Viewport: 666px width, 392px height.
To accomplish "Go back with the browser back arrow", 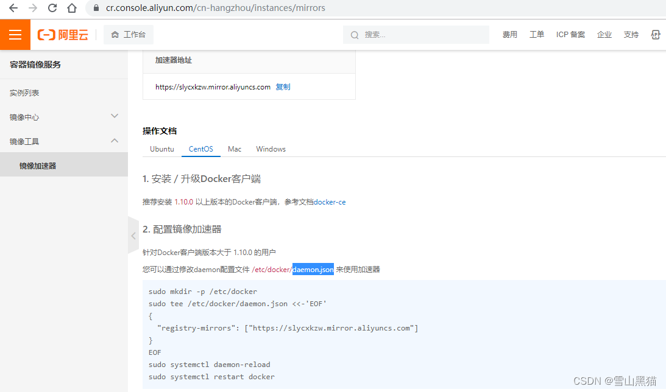I will pos(13,8).
